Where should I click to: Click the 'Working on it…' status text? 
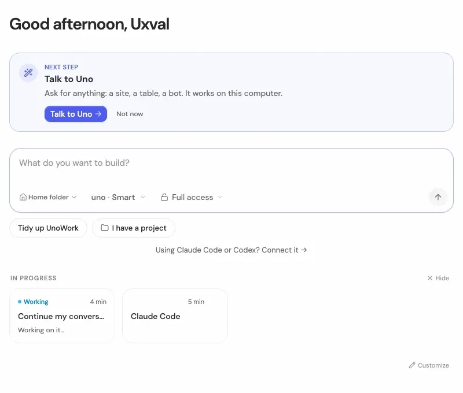[41, 330]
